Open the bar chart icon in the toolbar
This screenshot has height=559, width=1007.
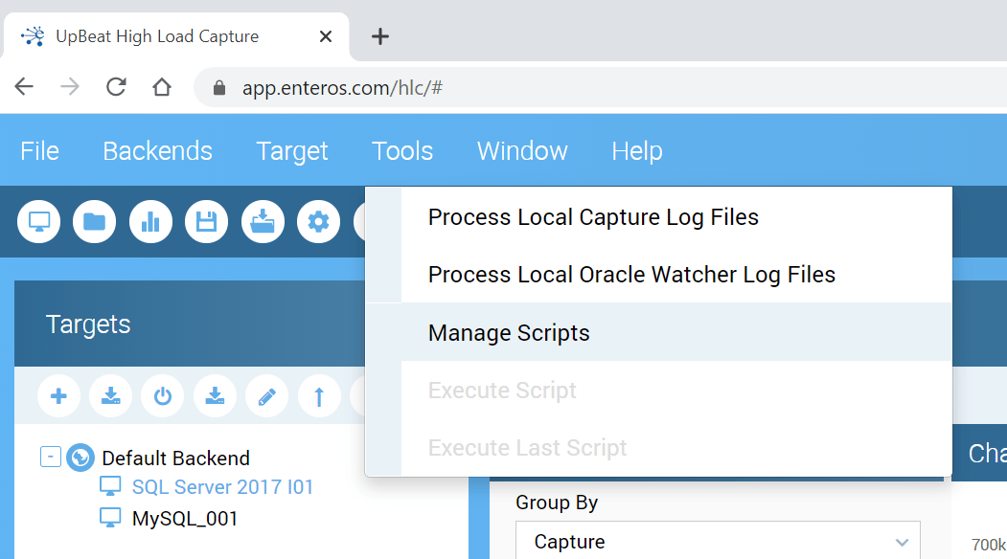(x=150, y=222)
